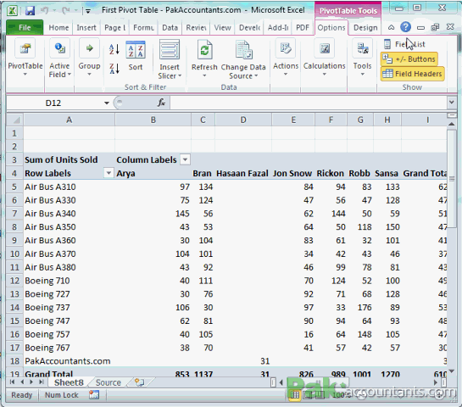
Task: Click Change Data Source icon
Action: pos(243,50)
